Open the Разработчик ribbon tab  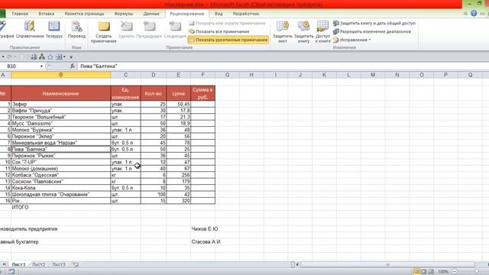pos(246,14)
